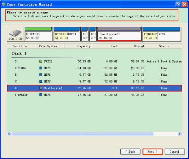This screenshot has height=159, width=189.
Task: Sort by the File System column header
Action: coord(50,46)
